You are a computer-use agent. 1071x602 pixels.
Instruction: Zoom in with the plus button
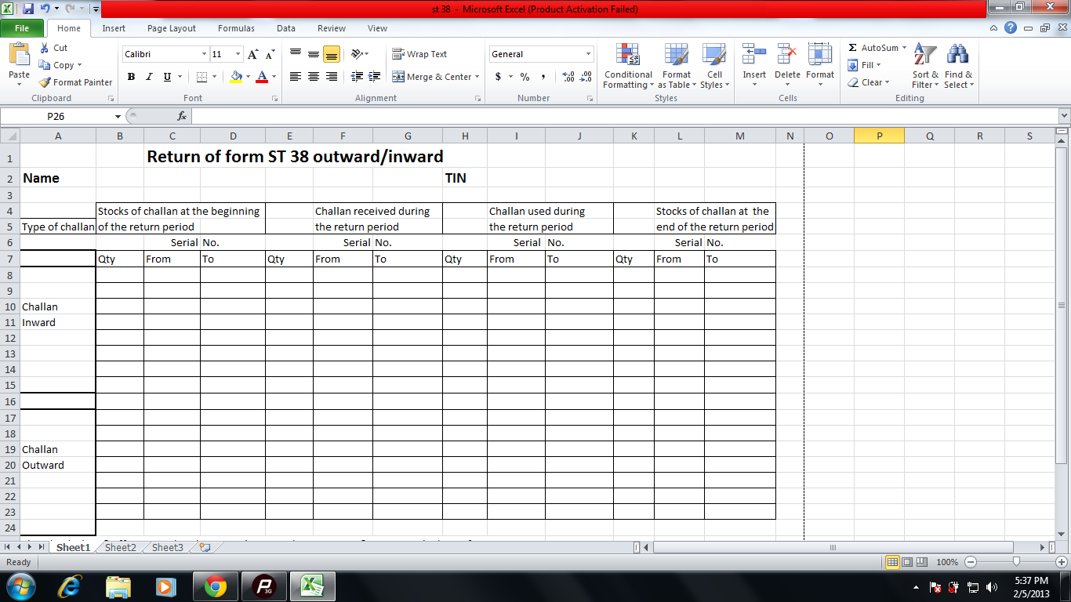click(x=1061, y=562)
